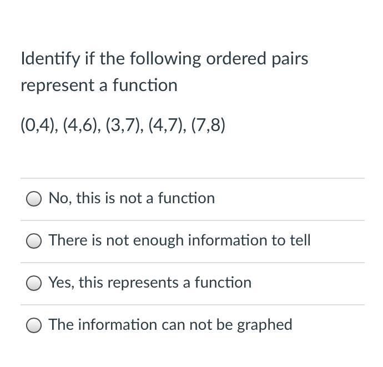Image resolution: width=383 pixels, height=367 pixels.
Task: Click the "There is not enough information to tell" label
Action: tap(179, 240)
